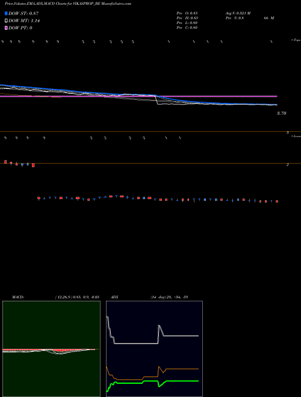Open the green MACD chart panel
This screenshot has width=301, height=397.
(x=51, y=349)
